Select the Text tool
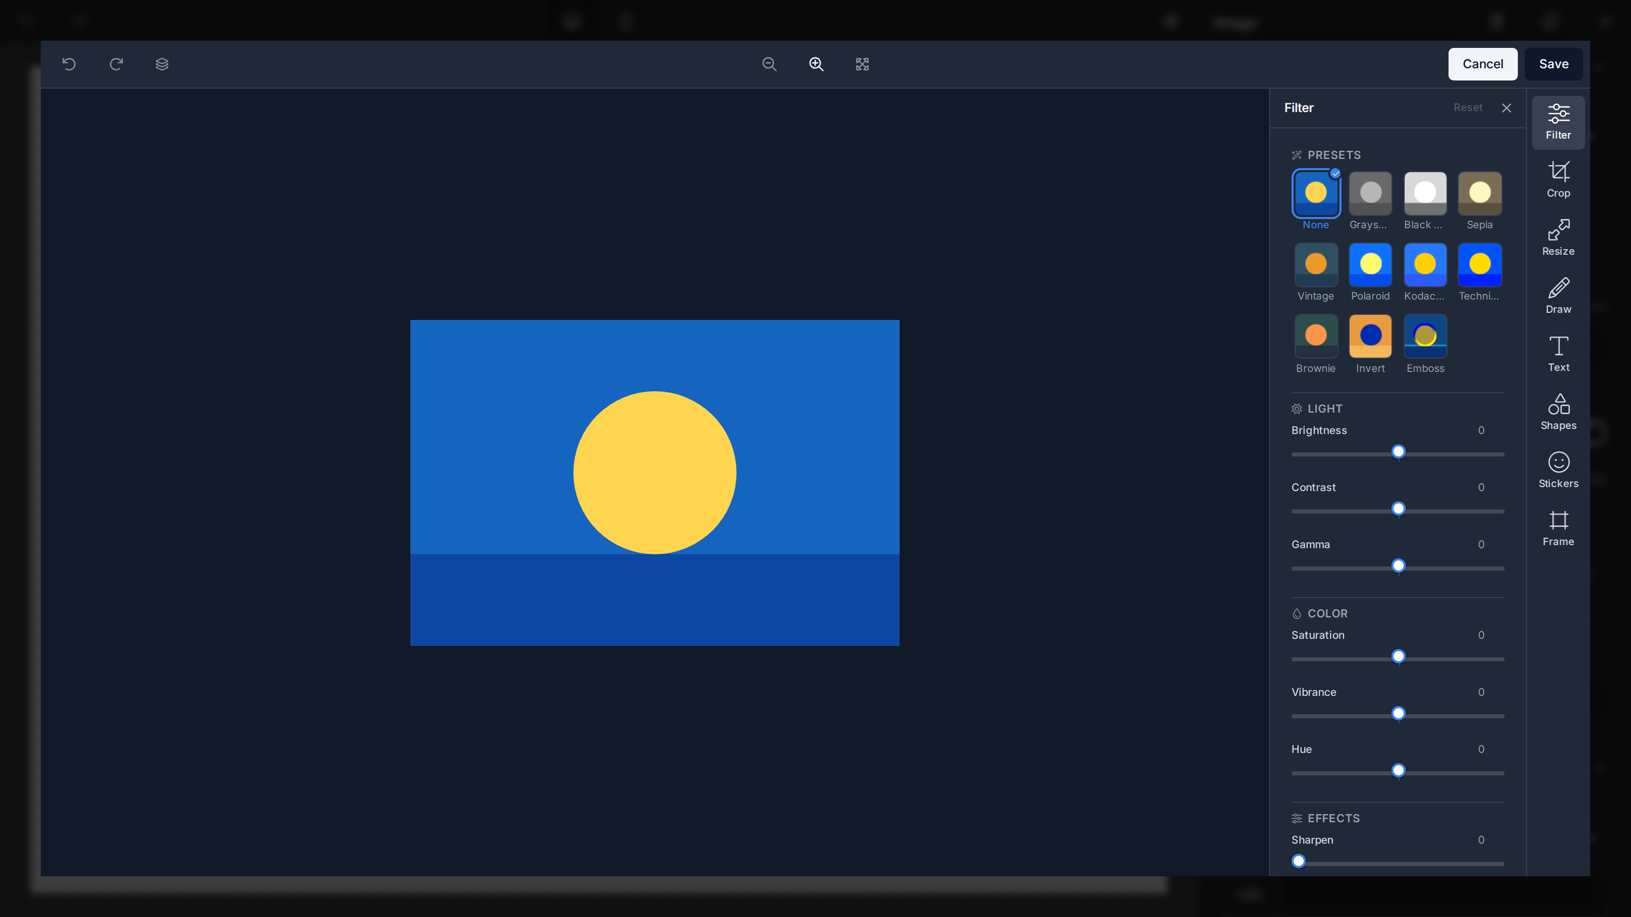The height and width of the screenshot is (917, 1631). click(x=1558, y=355)
